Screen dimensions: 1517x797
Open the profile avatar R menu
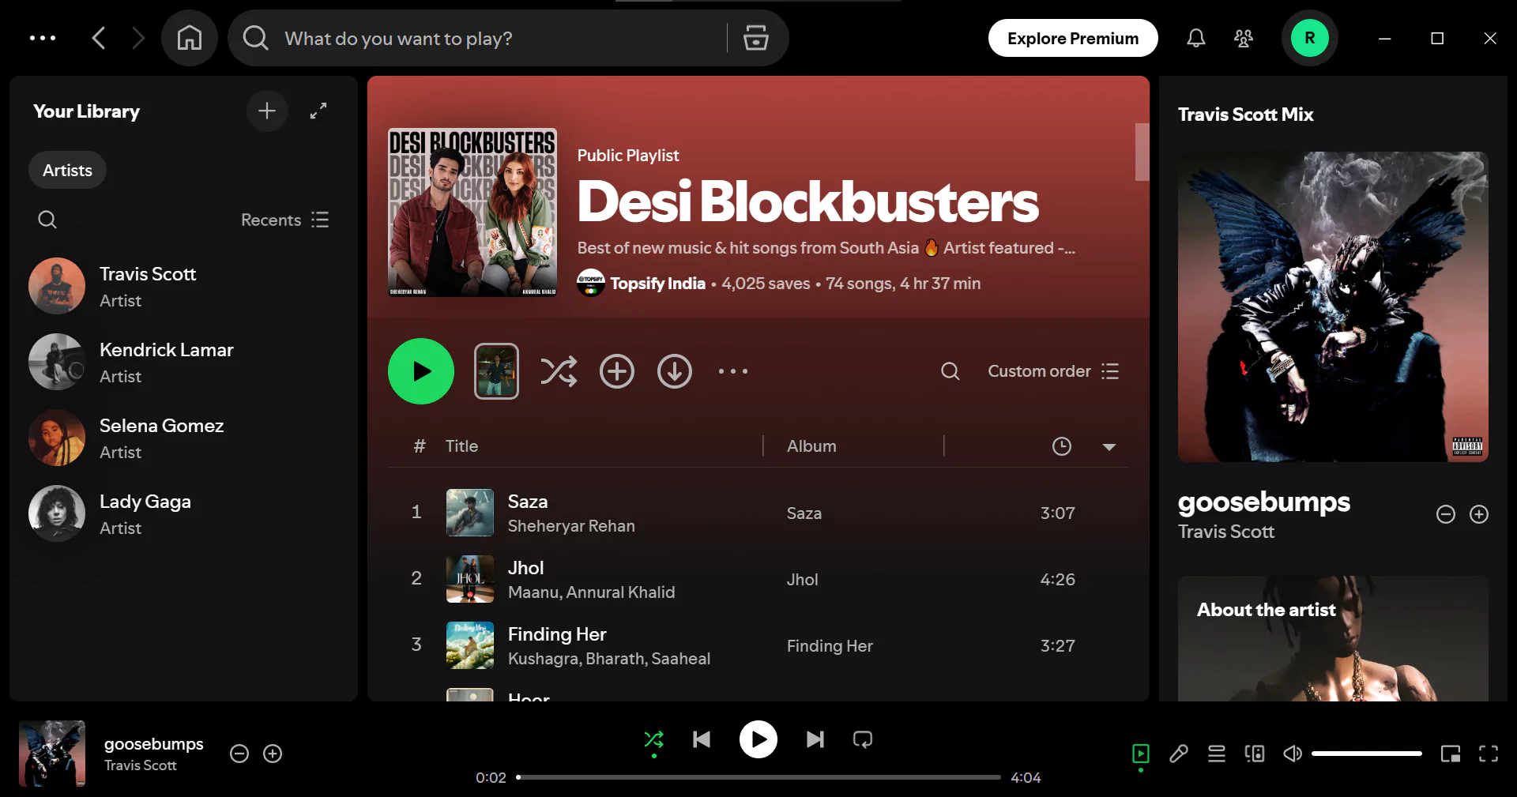[1310, 38]
